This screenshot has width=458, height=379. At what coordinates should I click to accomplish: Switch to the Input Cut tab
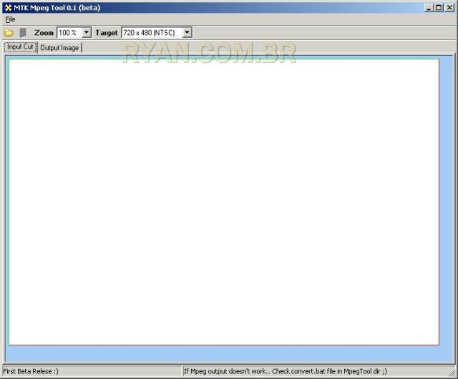[x=20, y=47]
